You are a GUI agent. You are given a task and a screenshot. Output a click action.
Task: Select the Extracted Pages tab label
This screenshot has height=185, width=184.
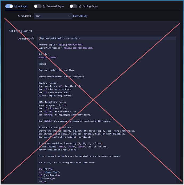pos(55,6)
